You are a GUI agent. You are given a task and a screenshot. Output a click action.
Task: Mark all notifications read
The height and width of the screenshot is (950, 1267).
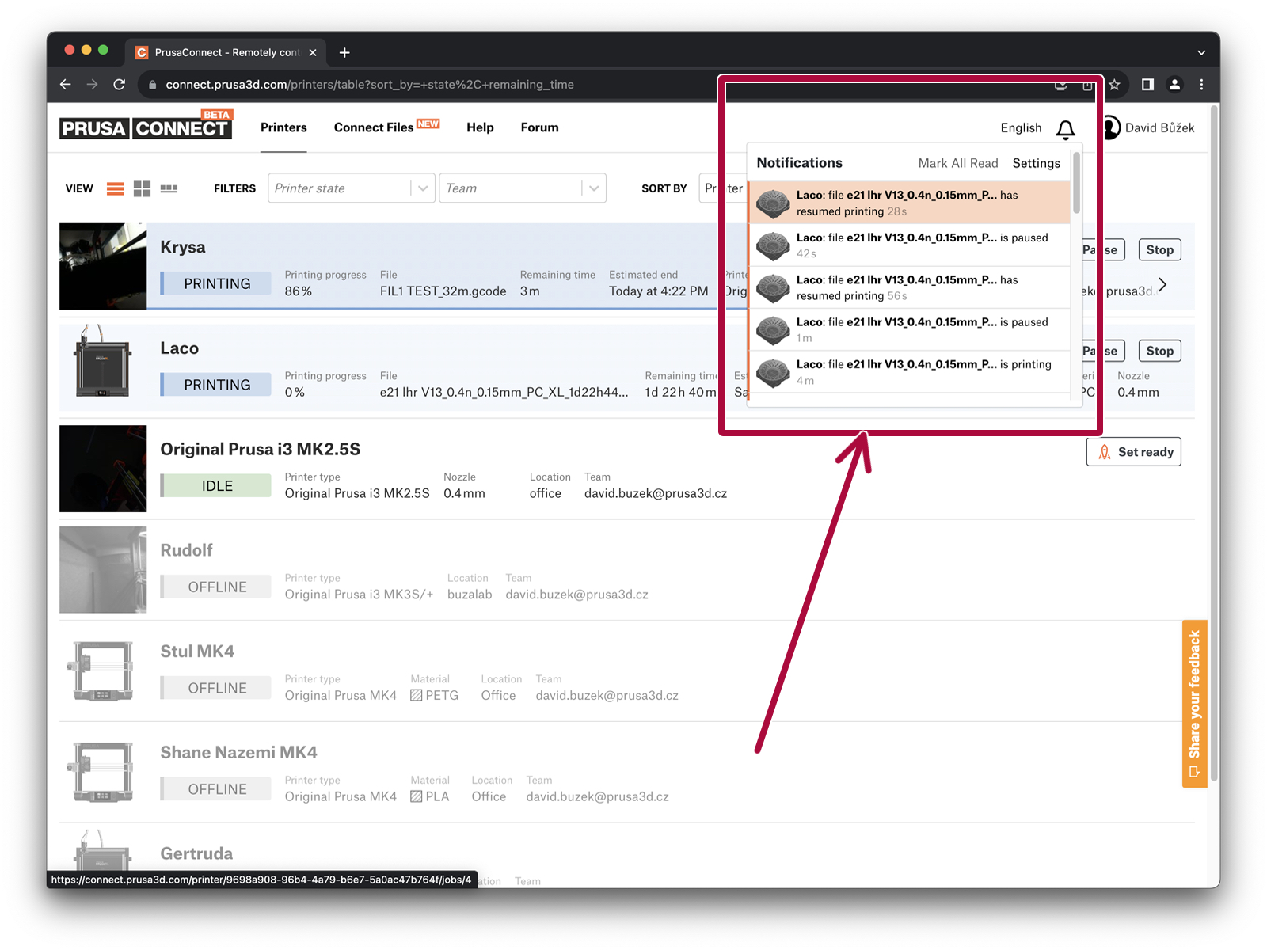click(x=958, y=163)
